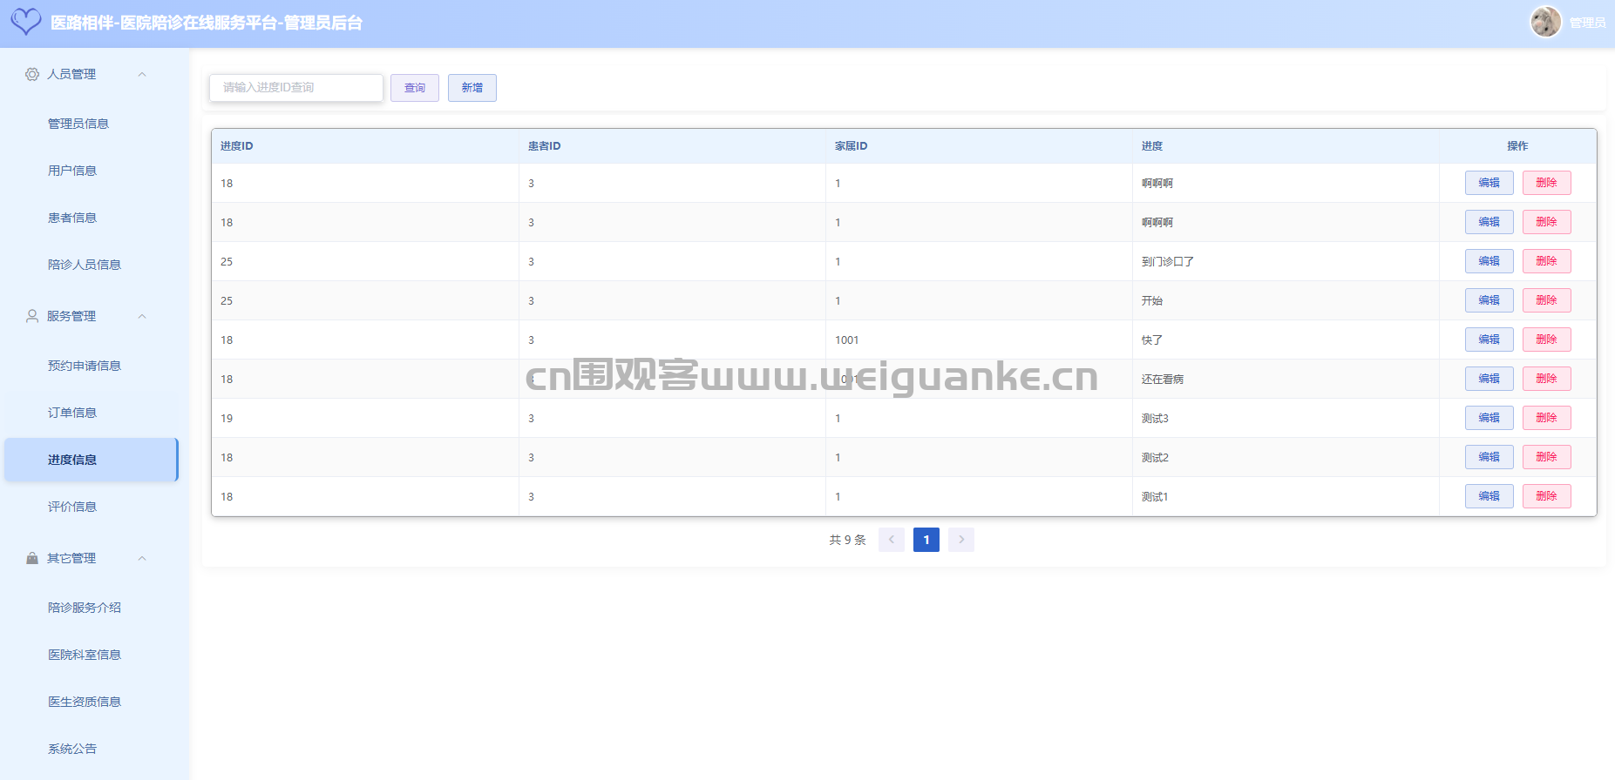Edit the row with progress 到门诊口了

point(1489,261)
